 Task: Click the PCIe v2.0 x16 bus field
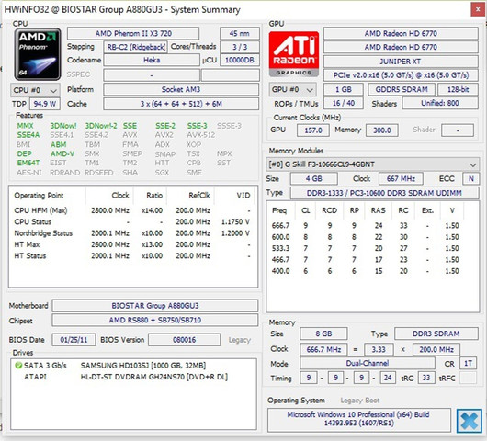[x=401, y=75]
